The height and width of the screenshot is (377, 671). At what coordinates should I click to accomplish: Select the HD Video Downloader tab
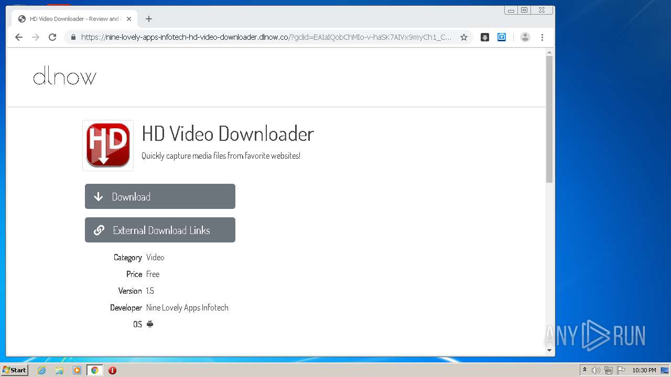click(74, 19)
